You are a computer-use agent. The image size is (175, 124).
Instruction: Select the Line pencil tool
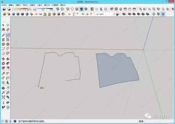3,35
